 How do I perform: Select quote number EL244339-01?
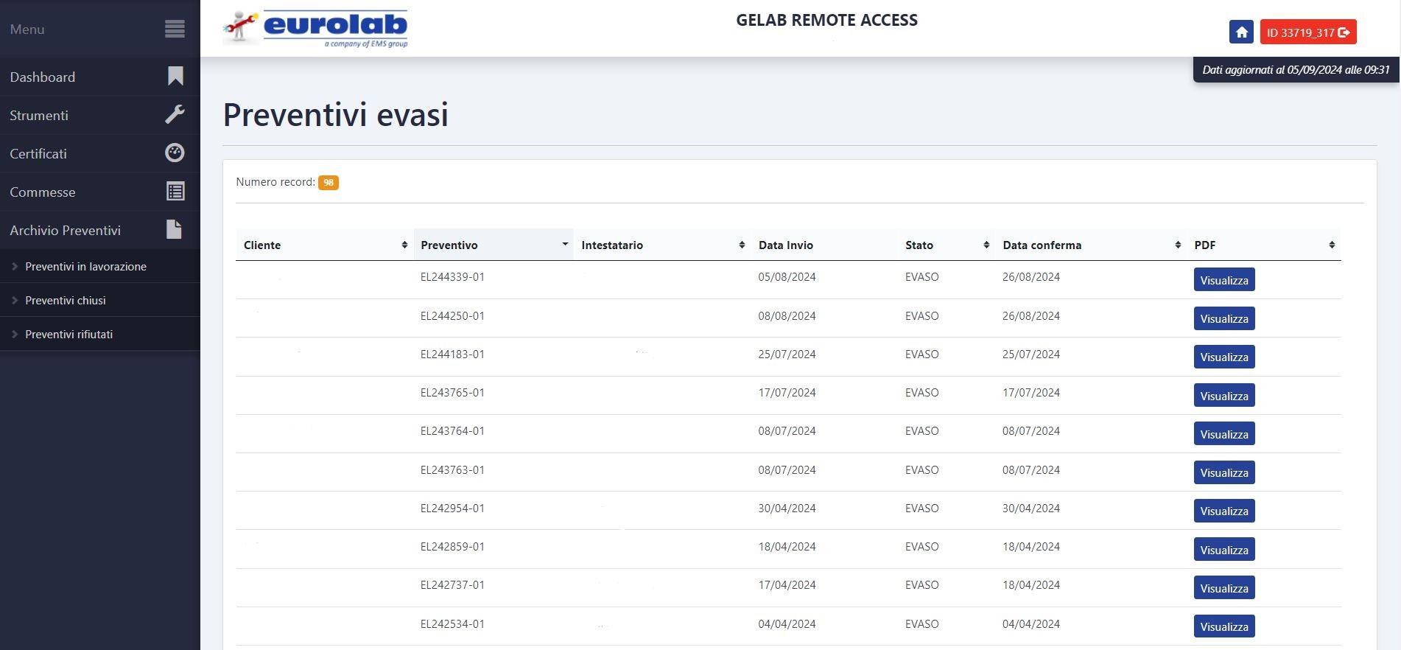(452, 277)
